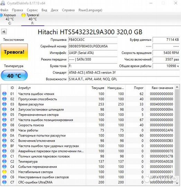Click the CrystalDiskInfo app icon in title bar
The height and width of the screenshot is (187, 181).
tap(2, 3)
